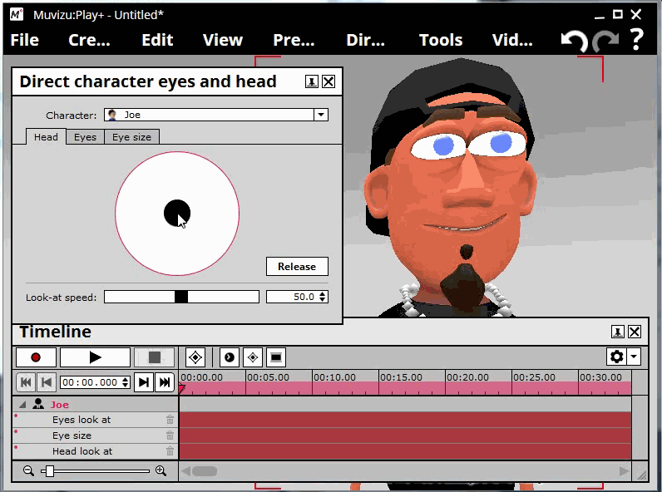Viewport: 662px width, 492px height.
Task: Switch to the Eye size tab
Action: (x=131, y=137)
